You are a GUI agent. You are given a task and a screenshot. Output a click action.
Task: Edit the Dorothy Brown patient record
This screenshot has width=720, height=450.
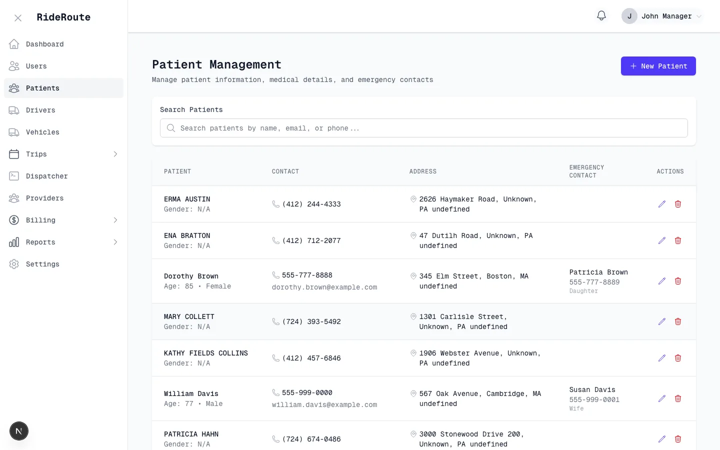coord(662,281)
